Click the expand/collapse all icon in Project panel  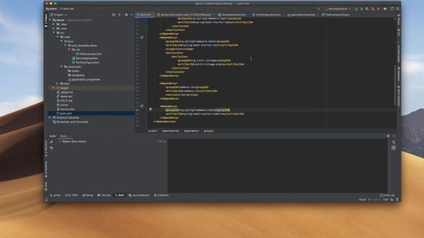coord(119,15)
